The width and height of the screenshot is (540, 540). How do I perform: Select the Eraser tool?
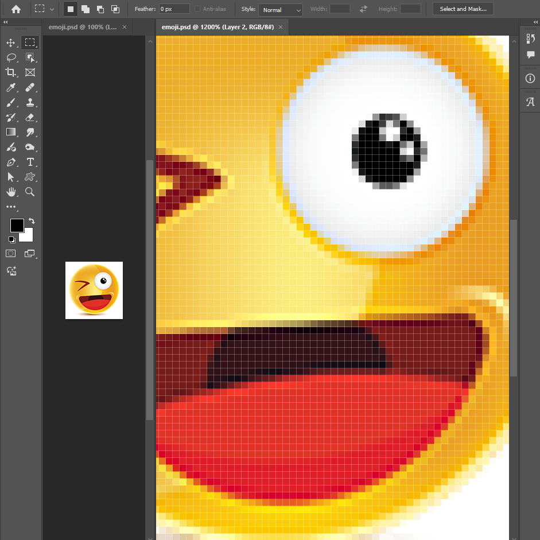click(30, 117)
